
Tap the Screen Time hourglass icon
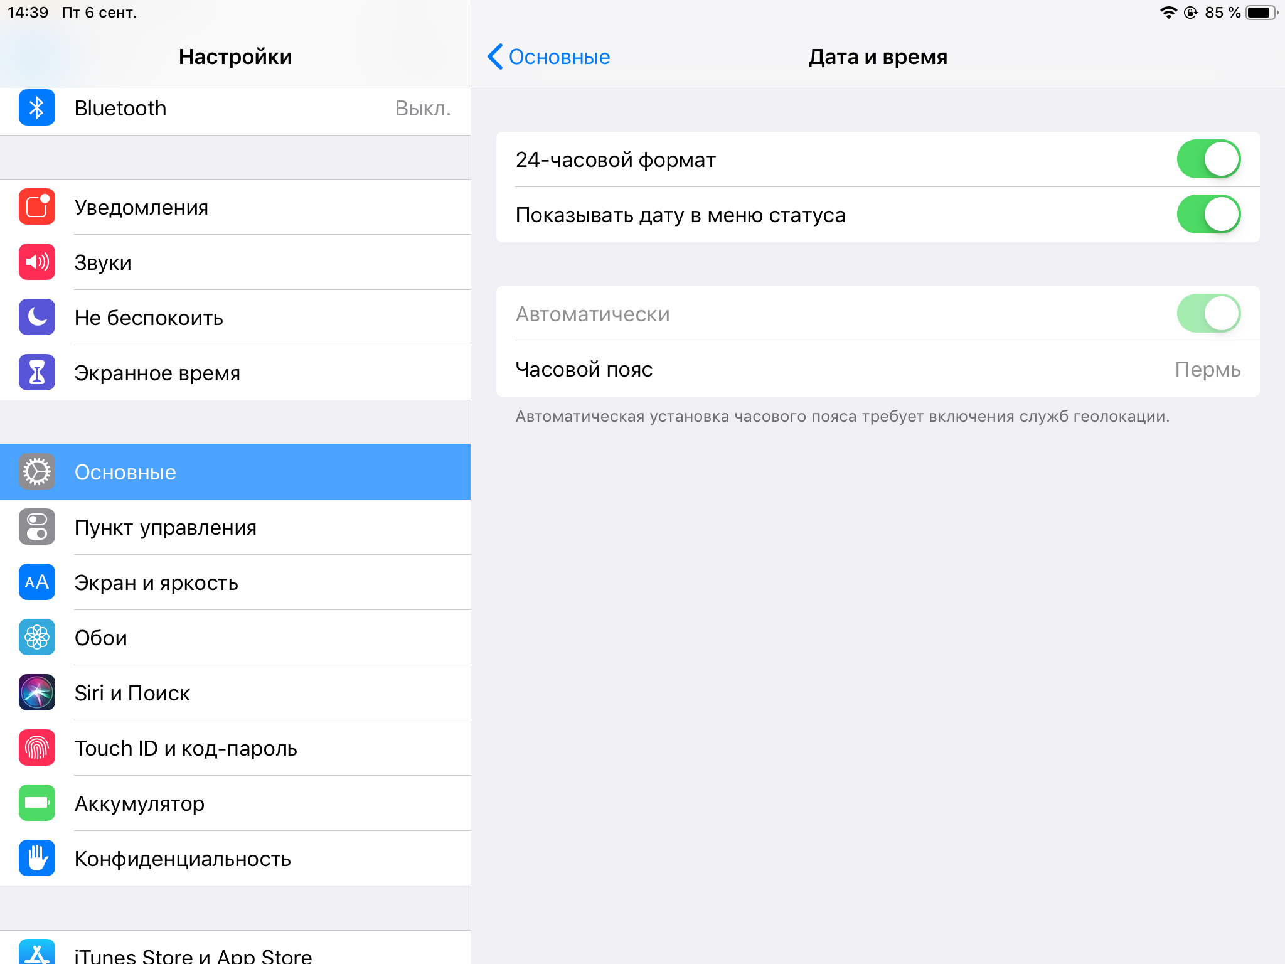tap(37, 372)
